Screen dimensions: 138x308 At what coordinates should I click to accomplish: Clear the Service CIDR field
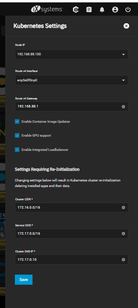click(x=123, y=234)
